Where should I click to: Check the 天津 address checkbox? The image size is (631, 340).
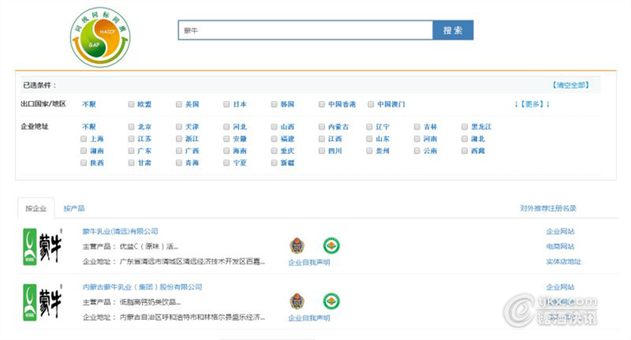(179, 127)
